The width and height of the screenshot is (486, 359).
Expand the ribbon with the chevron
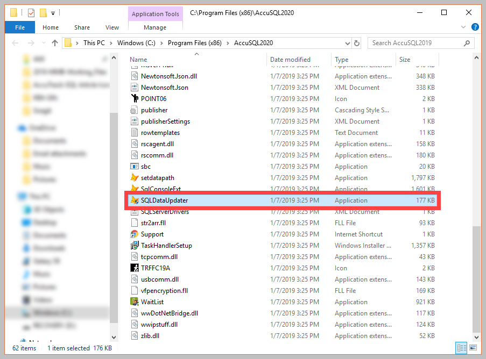click(463, 27)
